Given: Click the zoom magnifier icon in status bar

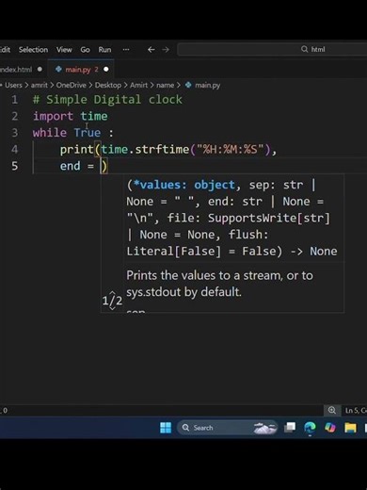Looking at the screenshot, I should (332, 410).
